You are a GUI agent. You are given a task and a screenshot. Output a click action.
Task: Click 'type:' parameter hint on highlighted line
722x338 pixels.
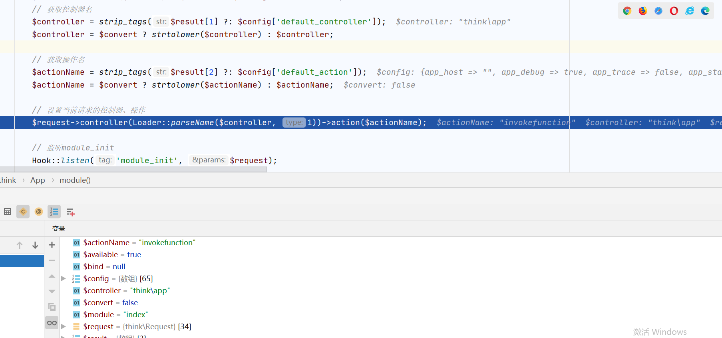[x=294, y=122]
